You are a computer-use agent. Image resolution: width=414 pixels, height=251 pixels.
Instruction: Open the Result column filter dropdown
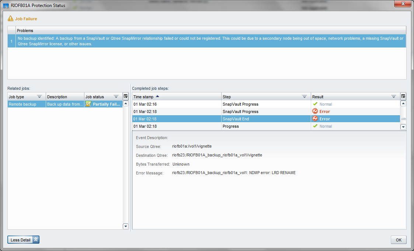tap(394, 96)
